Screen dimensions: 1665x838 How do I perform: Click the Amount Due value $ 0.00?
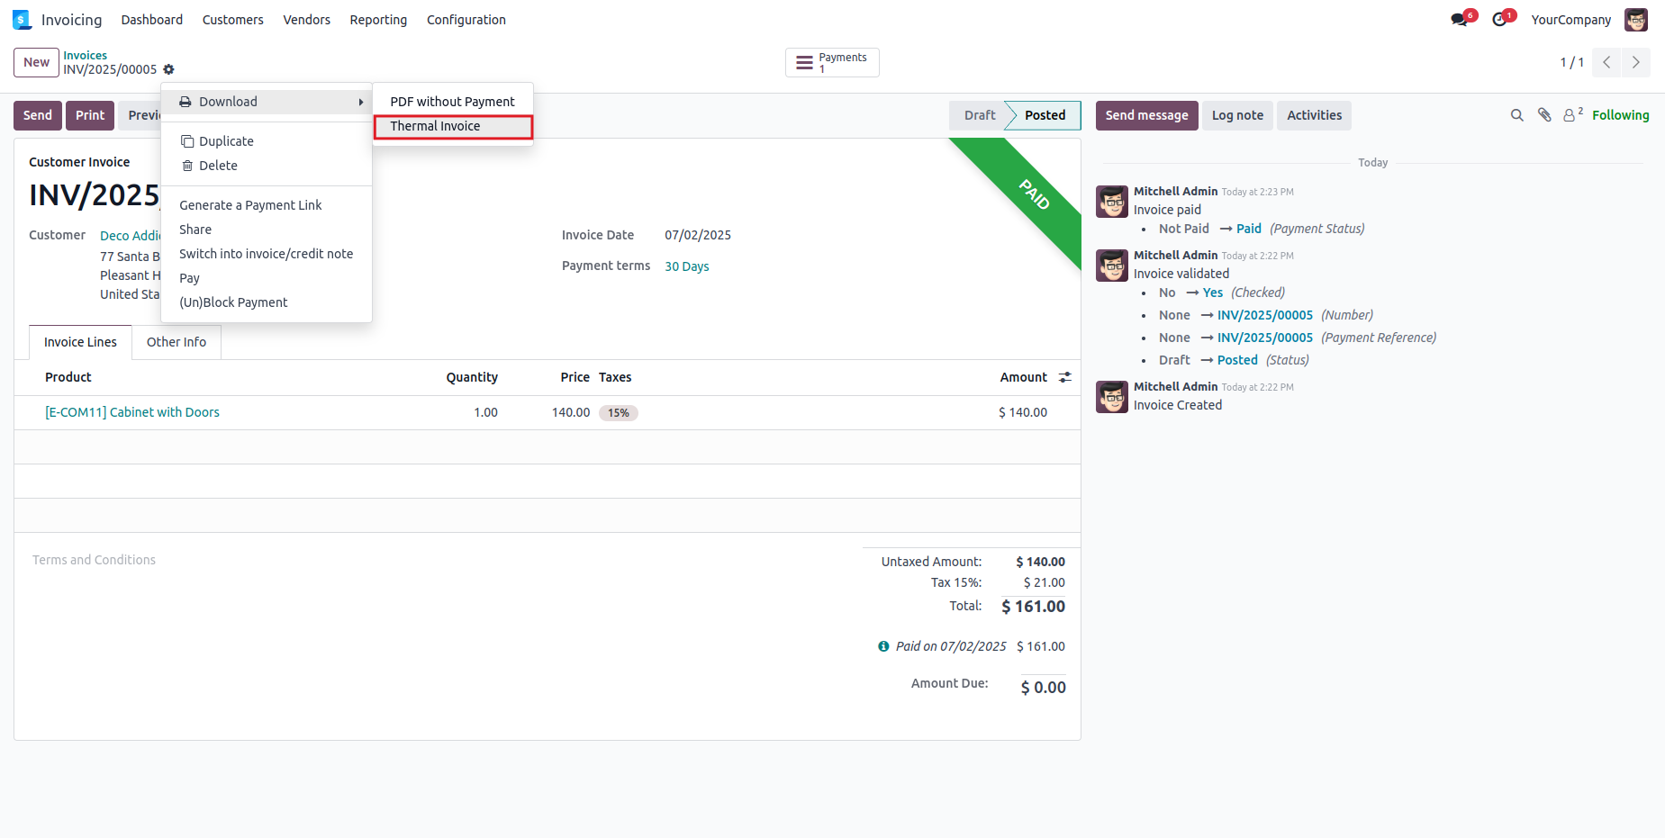(x=1043, y=688)
